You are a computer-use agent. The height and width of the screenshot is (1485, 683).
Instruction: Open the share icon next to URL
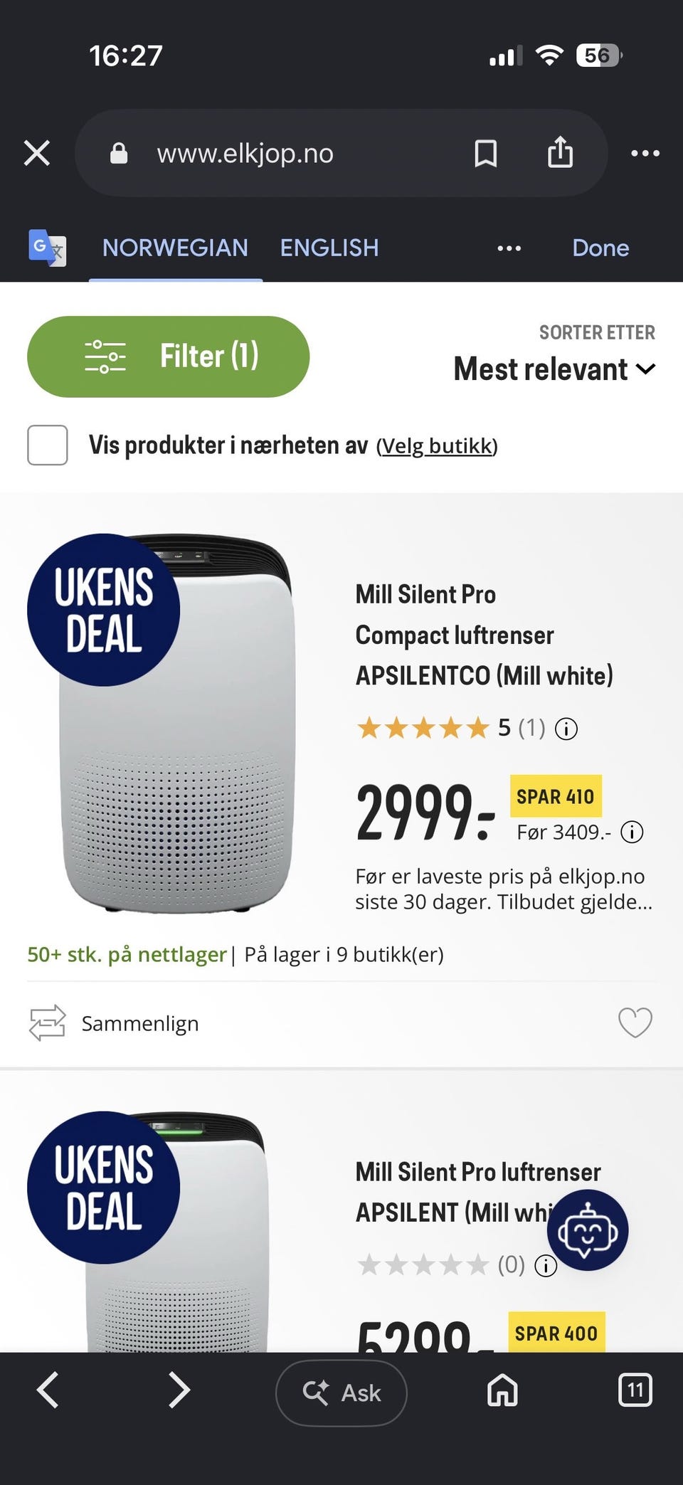[561, 152]
